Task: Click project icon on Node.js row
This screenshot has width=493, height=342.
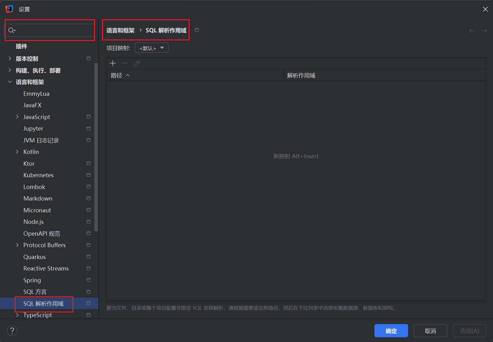Action: click(x=89, y=222)
